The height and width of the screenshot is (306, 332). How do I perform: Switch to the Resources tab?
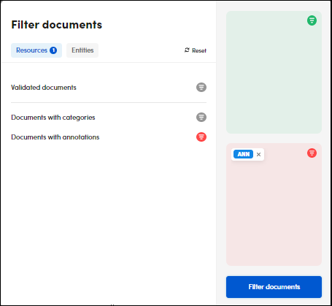[x=36, y=50]
